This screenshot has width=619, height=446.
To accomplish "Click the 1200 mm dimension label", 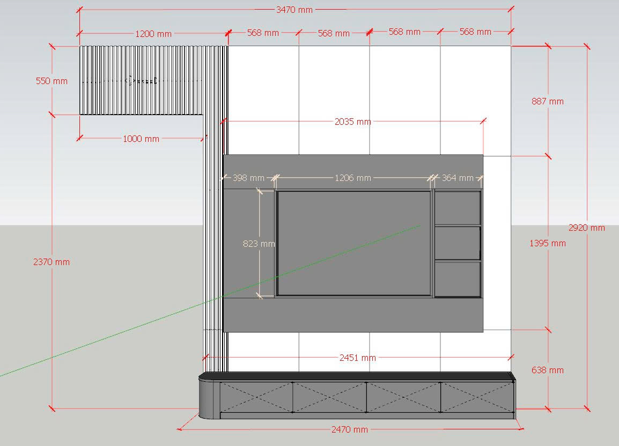I will pyautogui.click(x=153, y=34).
